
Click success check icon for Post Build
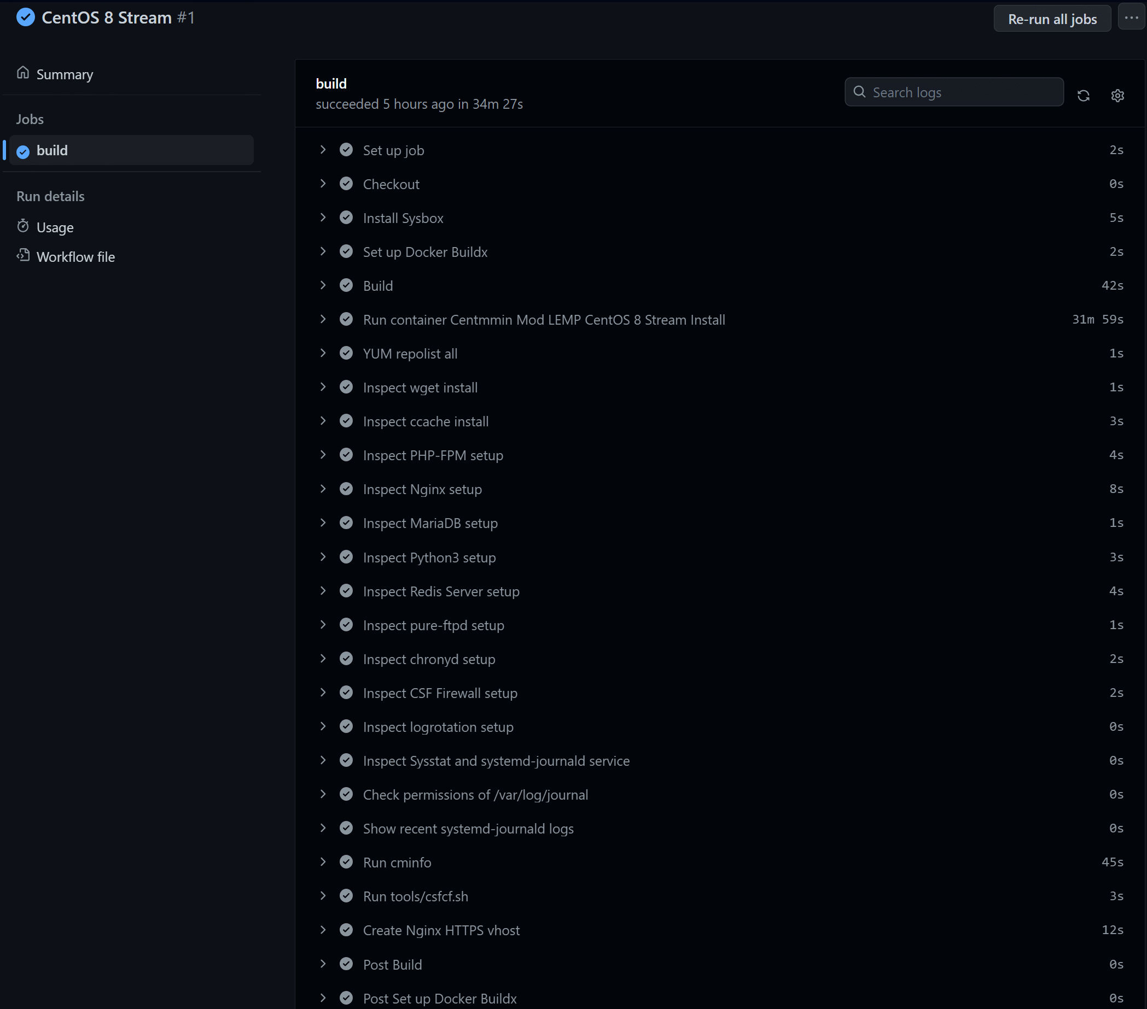(x=346, y=964)
